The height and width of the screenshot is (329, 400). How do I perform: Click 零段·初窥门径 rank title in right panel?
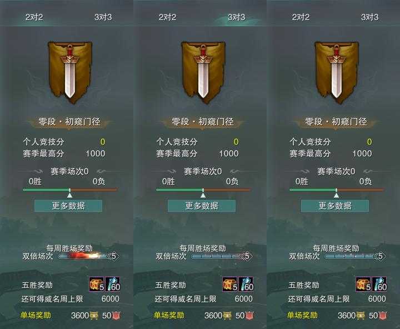point(336,121)
